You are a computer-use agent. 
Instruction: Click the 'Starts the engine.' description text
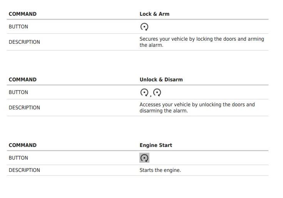click(160, 170)
